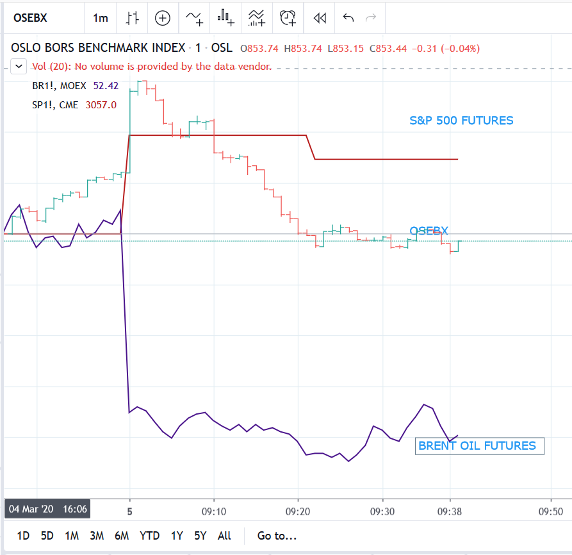This screenshot has height=555, width=572.
Task: Open the 1m interval dropdown
Action: pyautogui.click(x=101, y=18)
